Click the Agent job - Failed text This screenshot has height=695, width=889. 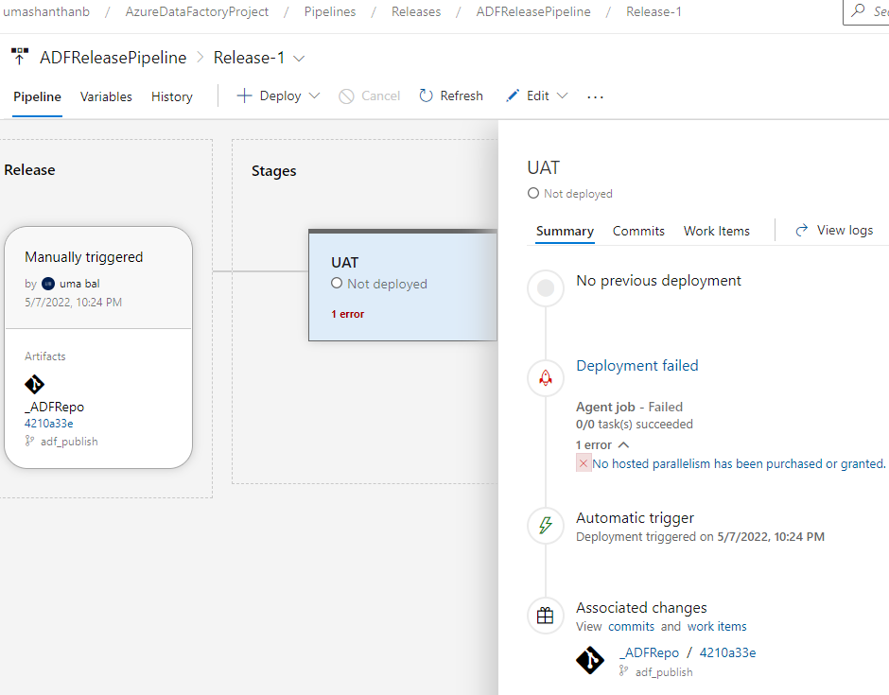[x=629, y=407]
